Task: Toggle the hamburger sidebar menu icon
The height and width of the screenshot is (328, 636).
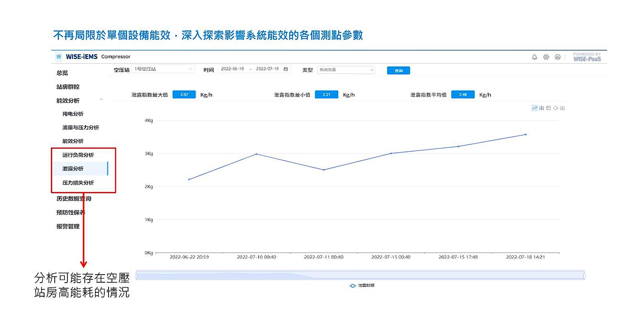Action: [59, 57]
